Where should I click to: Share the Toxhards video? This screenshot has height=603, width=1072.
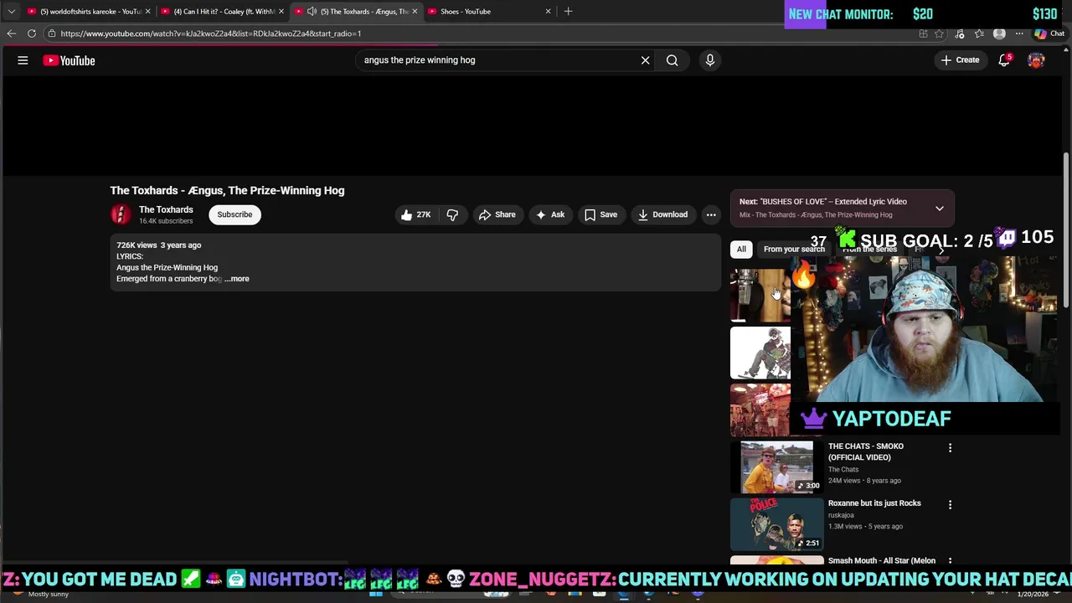[497, 214]
